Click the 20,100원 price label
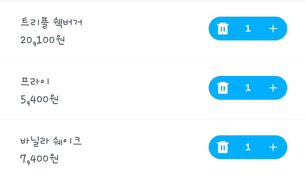Viewport: 305px width, 176px height. pos(43,40)
